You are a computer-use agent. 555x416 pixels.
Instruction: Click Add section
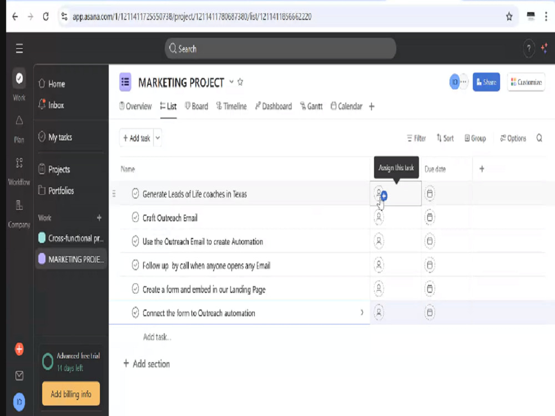click(x=146, y=364)
